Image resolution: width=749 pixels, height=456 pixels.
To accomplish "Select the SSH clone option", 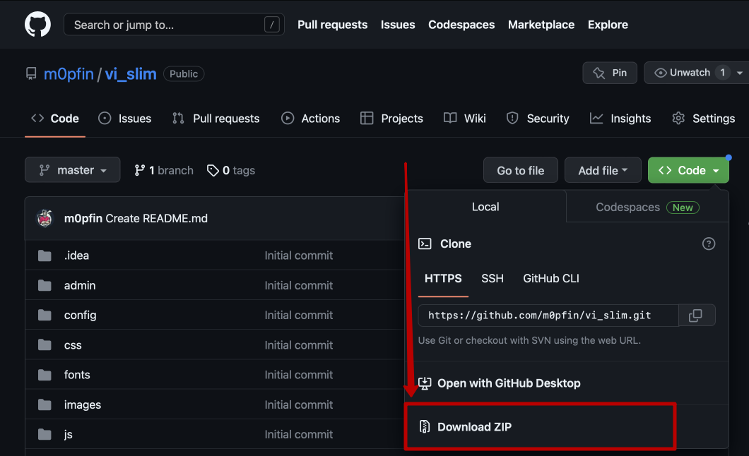I will click(493, 279).
